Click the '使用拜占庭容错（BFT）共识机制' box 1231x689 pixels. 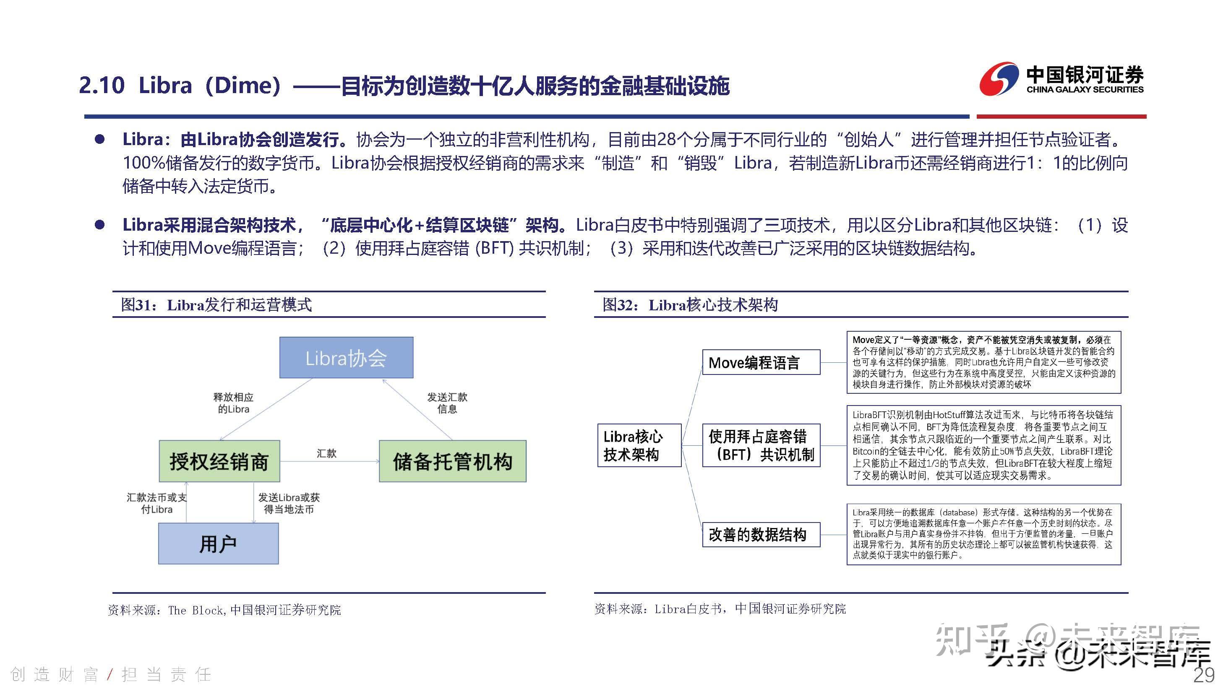coord(761,445)
